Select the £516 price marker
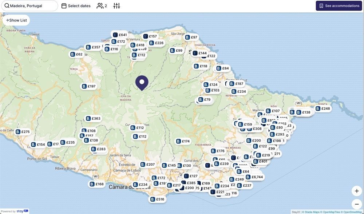This screenshot has height=214, width=364. click(x=157, y=199)
